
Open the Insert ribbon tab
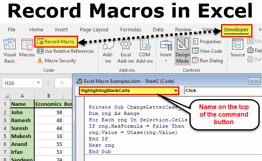pyautogui.click(x=61, y=30)
